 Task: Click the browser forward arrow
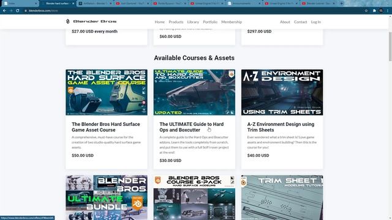pyautogui.click(x=11, y=11)
